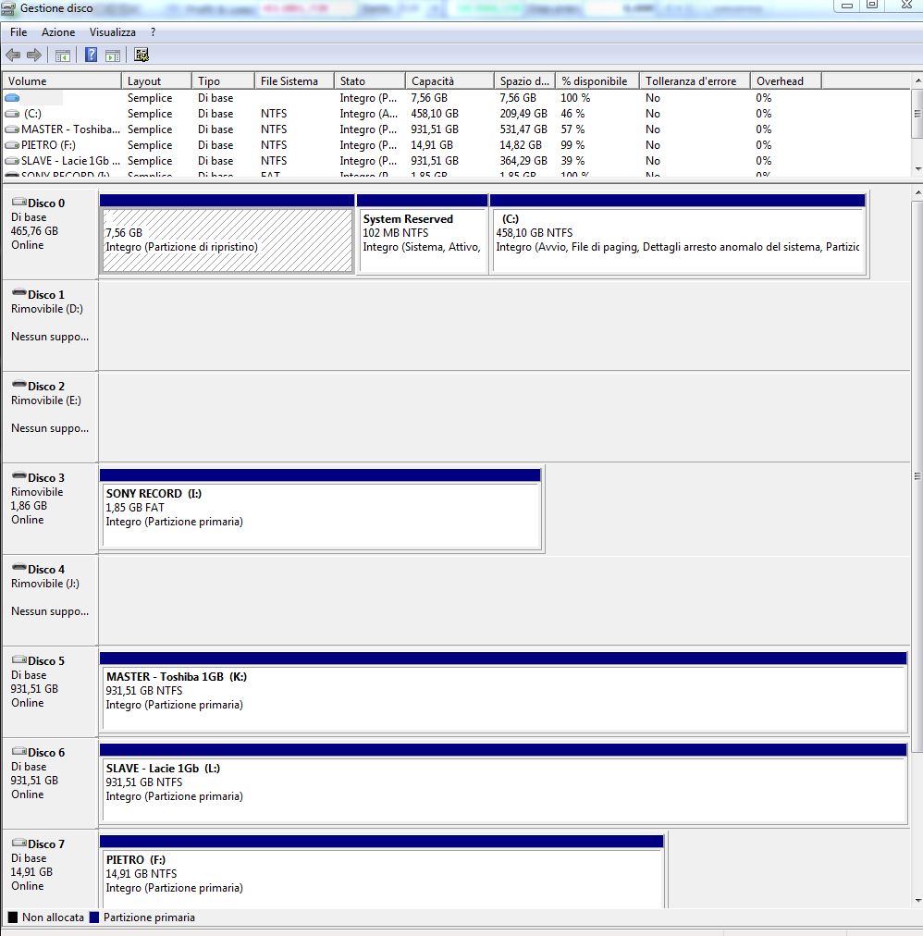
Task: Select the SONY RECORD (I:) partition block
Action: pyautogui.click(x=321, y=509)
